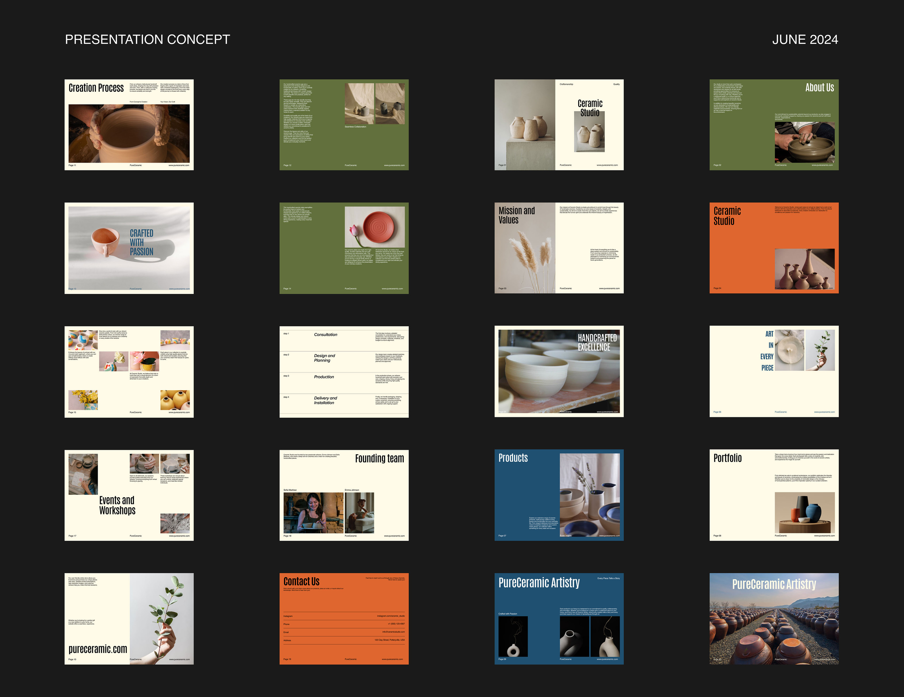Select the Events and Workshops slide
The height and width of the screenshot is (697, 904).
click(x=129, y=495)
